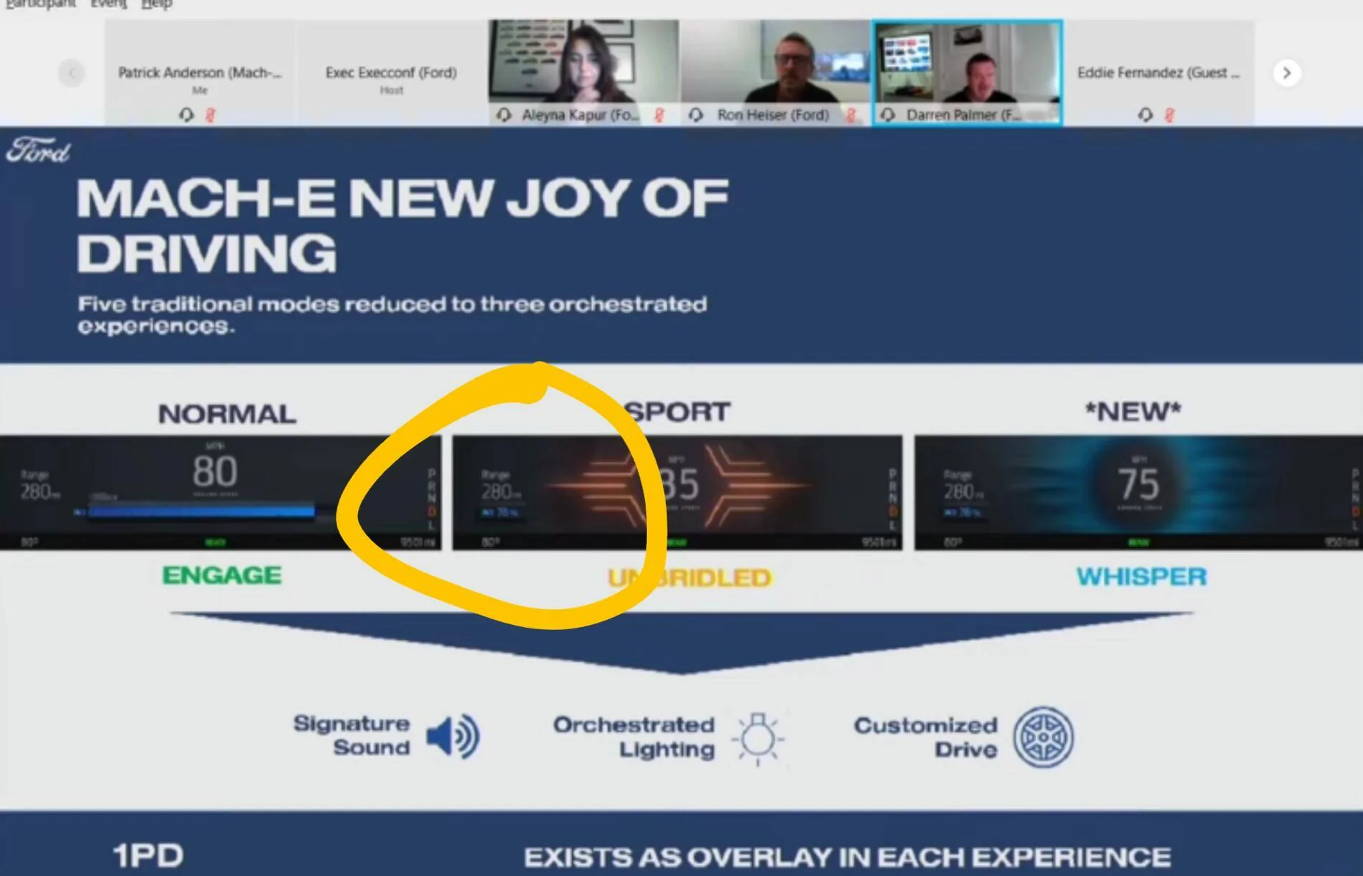This screenshot has width=1363, height=876.
Task: Click the "Host" label under Exec Execconf
Action: [392, 90]
